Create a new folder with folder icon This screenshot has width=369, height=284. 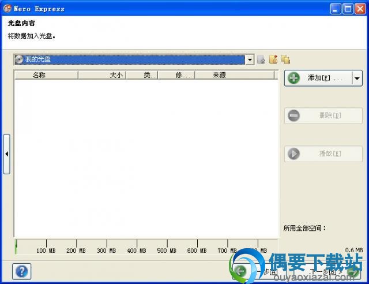point(273,59)
